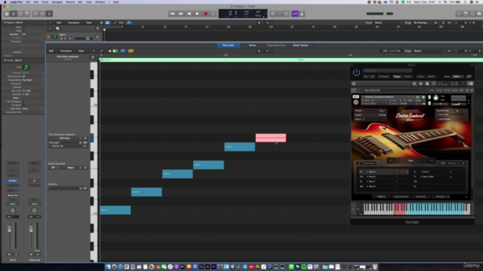483x271 pixels.
Task: Open Kontakt instrument slot in channel strip
Action: click(x=13, y=181)
